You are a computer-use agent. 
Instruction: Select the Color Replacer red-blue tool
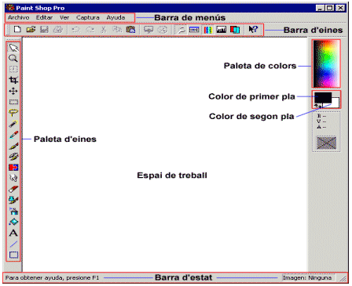[13, 167]
